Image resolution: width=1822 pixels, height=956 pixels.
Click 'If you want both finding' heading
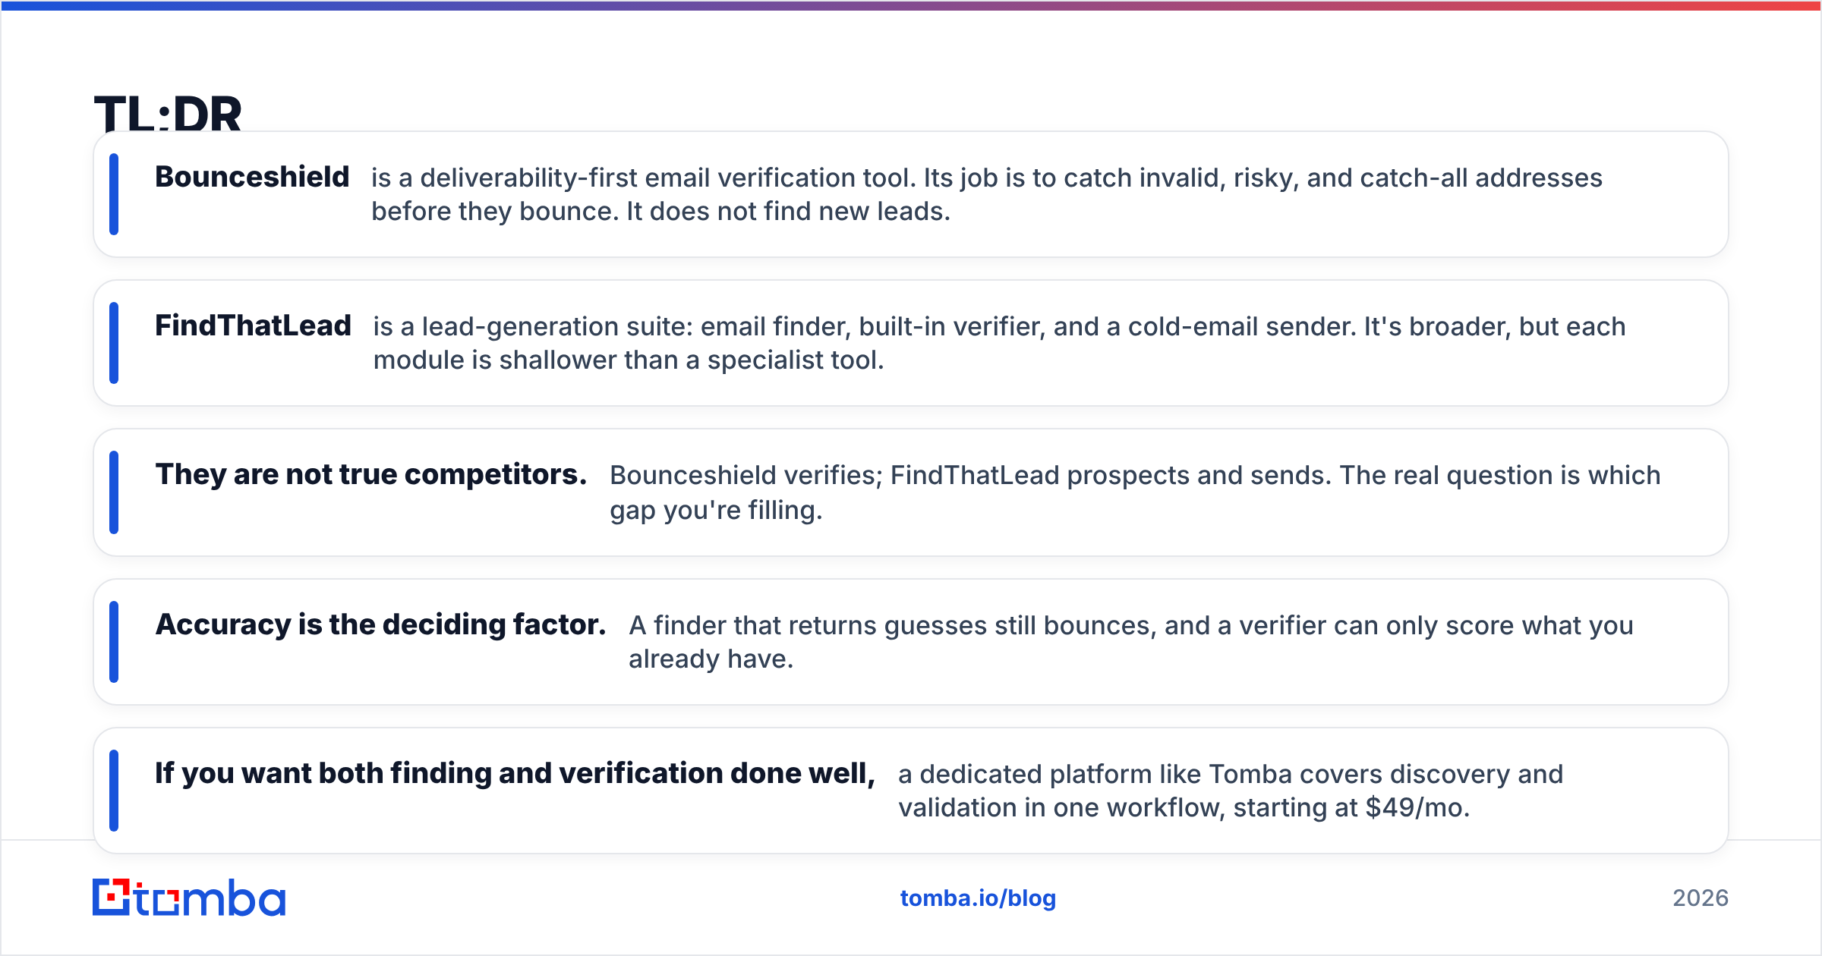coord(515,773)
